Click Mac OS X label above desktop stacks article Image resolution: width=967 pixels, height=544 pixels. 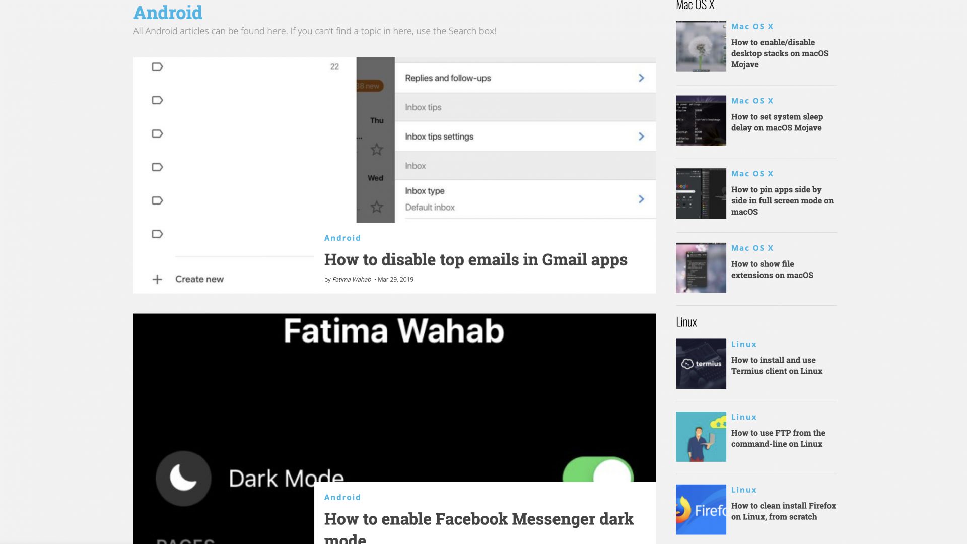752,27
